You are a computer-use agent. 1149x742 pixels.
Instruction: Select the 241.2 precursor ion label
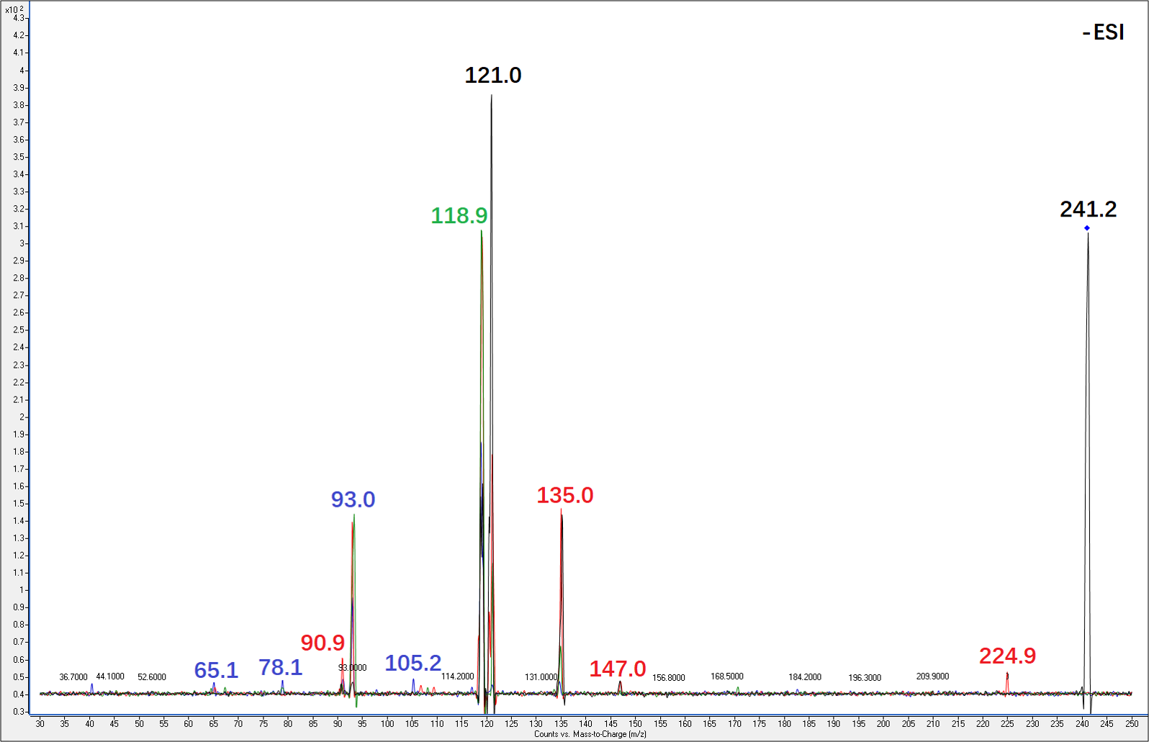[1088, 209]
